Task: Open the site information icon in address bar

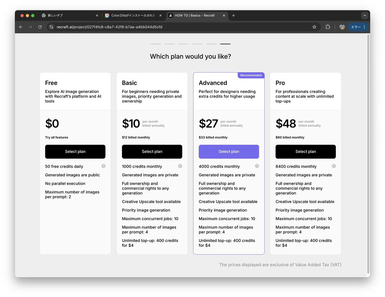Action: pyautogui.click(x=51, y=27)
